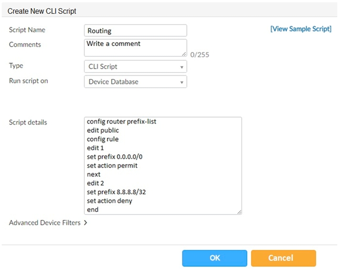Click the 'Create New CLI Script' title
The image size is (339, 271).
click(42, 10)
